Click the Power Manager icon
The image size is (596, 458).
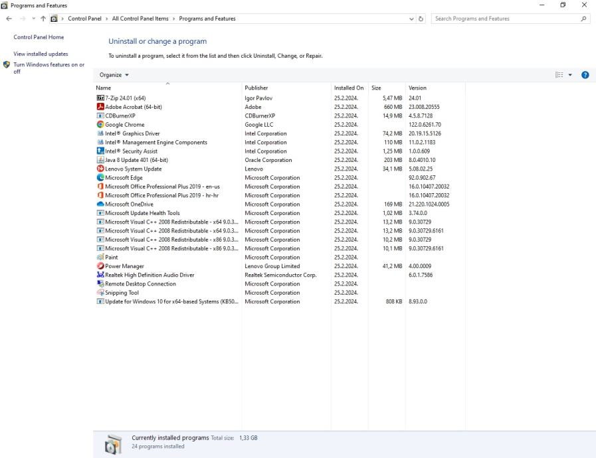[100, 266]
